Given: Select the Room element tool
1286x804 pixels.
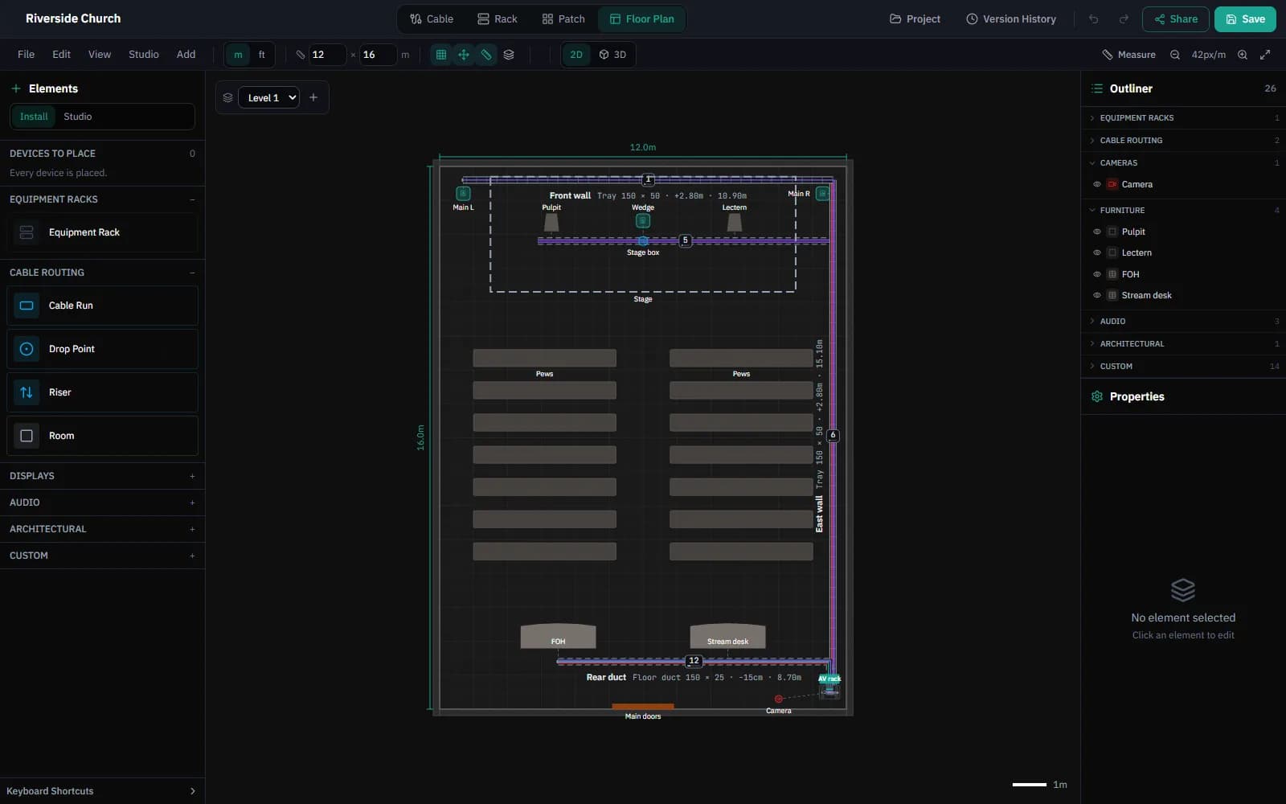Looking at the screenshot, I should click(x=102, y=436).
